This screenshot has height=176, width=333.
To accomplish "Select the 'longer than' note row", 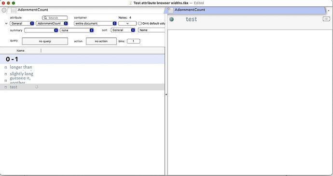I will tap(82, 67).
